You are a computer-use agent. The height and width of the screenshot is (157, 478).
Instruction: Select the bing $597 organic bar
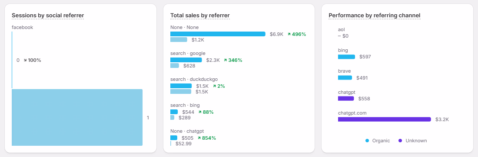(x=347, y=57)
